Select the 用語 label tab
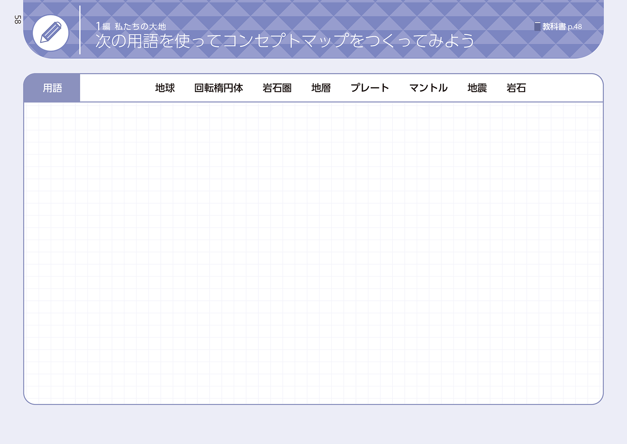 click(x=52, y=88)
